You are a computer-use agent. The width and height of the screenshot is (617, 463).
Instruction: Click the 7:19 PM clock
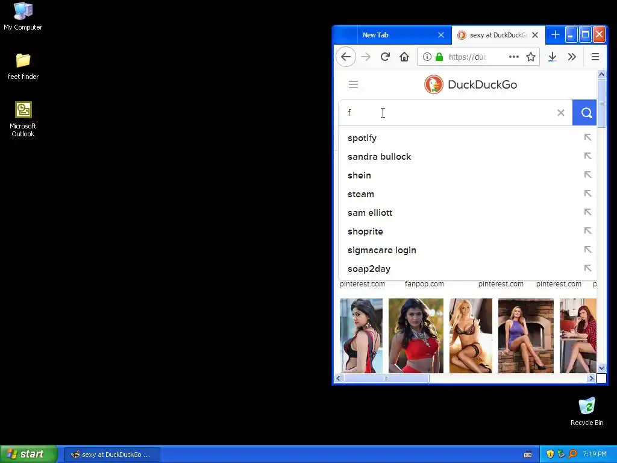595,455
